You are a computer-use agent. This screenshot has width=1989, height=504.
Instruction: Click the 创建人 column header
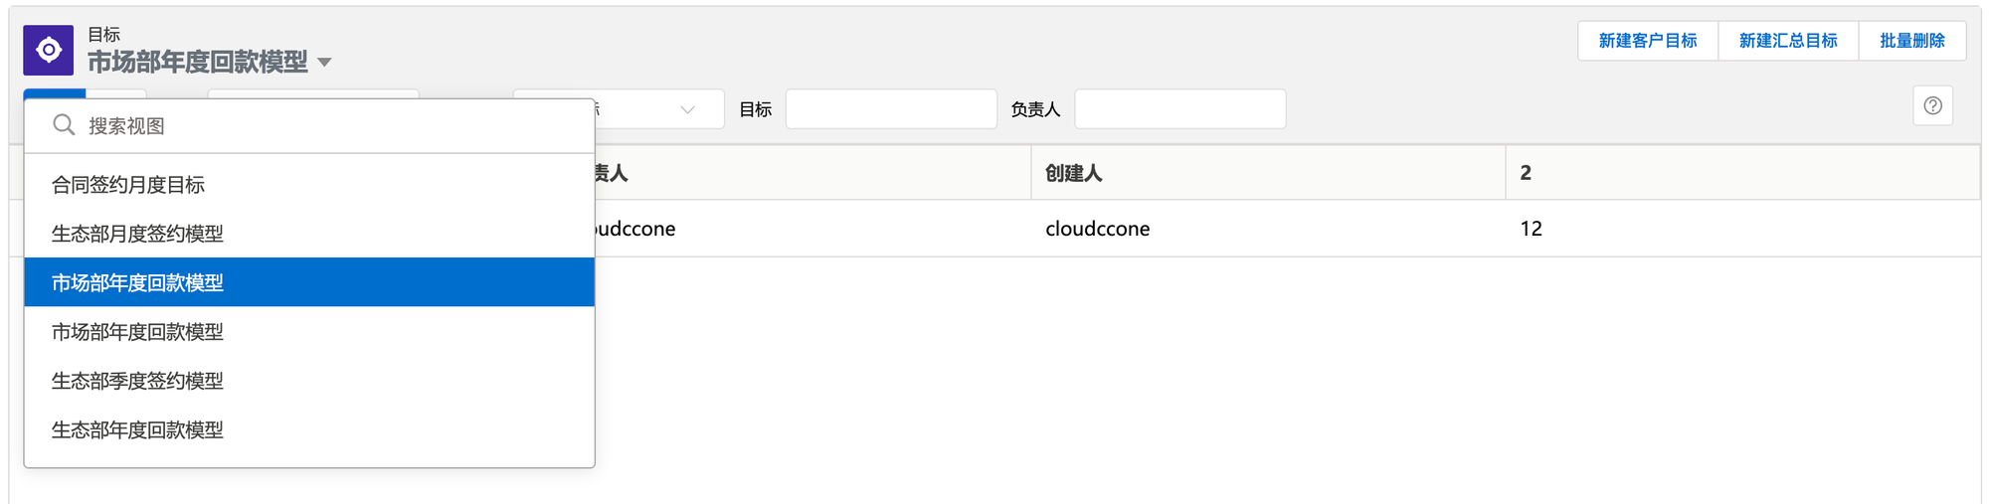[1073, 173]
